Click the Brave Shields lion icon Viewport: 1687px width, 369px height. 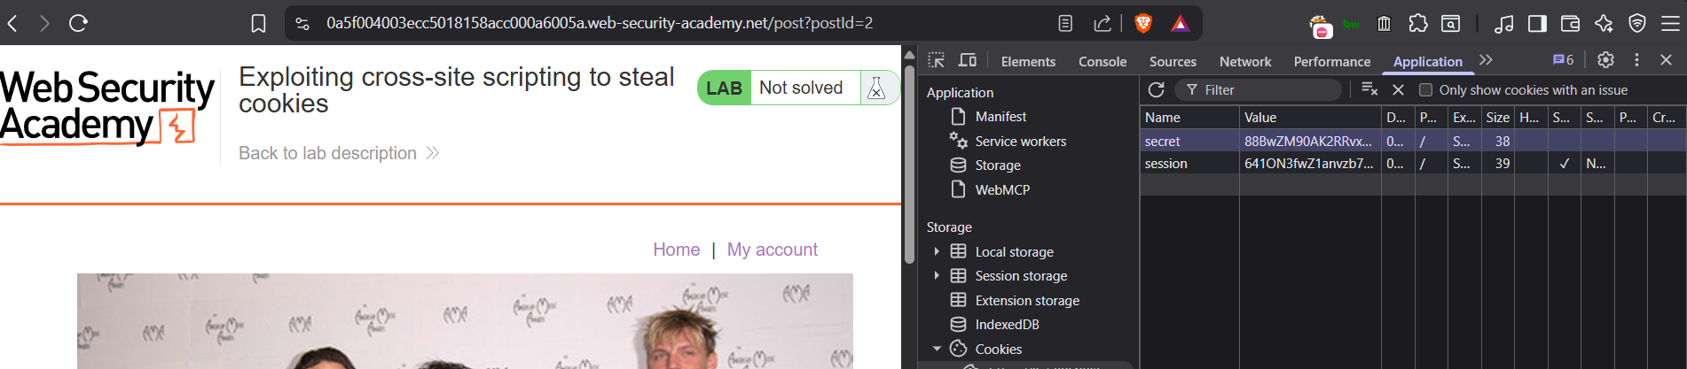pyautogui.click(x=1143, y=23)
